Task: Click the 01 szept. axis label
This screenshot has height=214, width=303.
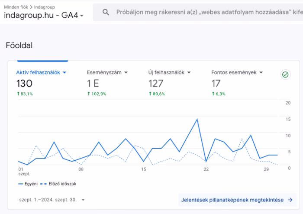Action: tap(24, 172)
